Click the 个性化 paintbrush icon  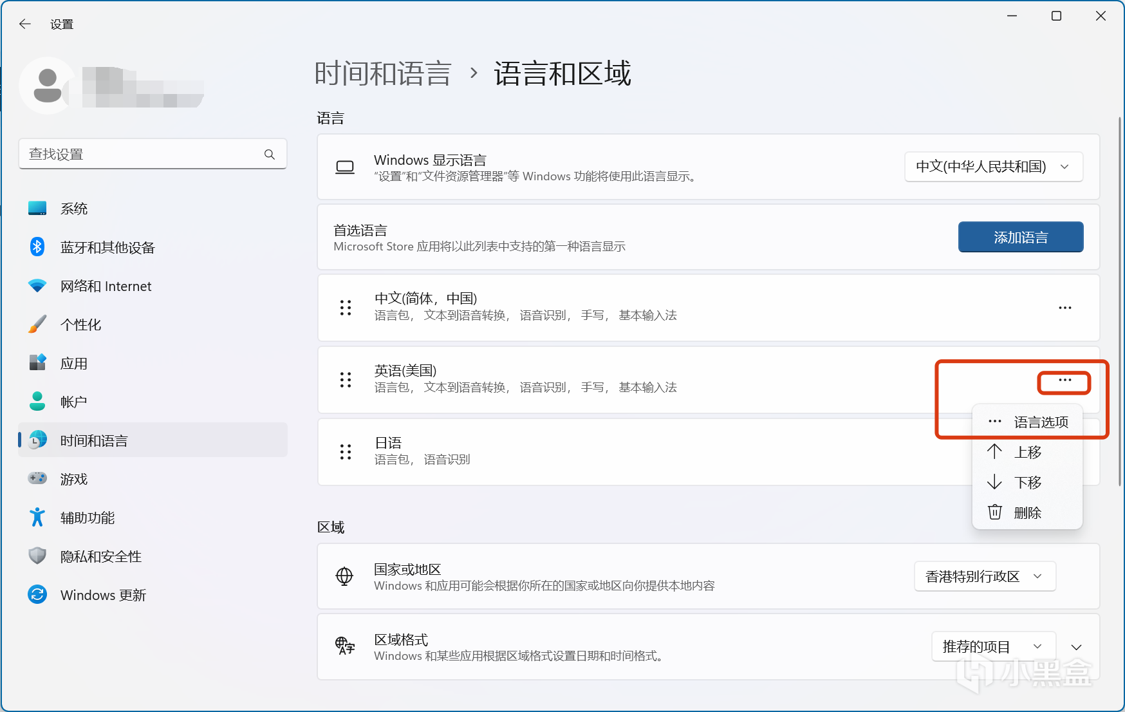[x=37, y=324]
